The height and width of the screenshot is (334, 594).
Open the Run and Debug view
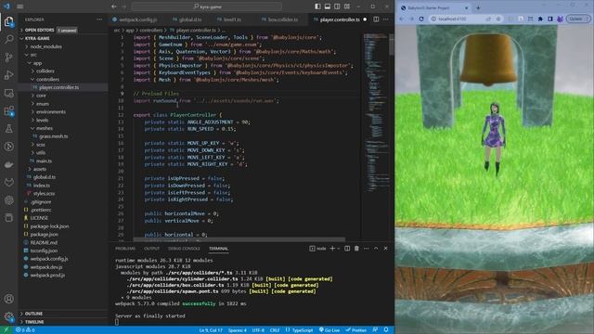pos(8,75)
